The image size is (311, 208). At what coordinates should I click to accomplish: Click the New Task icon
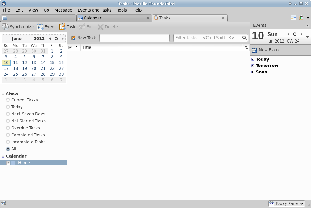point(73,38)
